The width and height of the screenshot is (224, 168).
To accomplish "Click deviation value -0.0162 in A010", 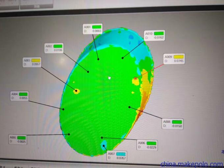I will 158,38.
